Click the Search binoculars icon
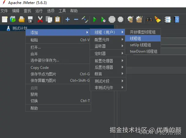 149,19
